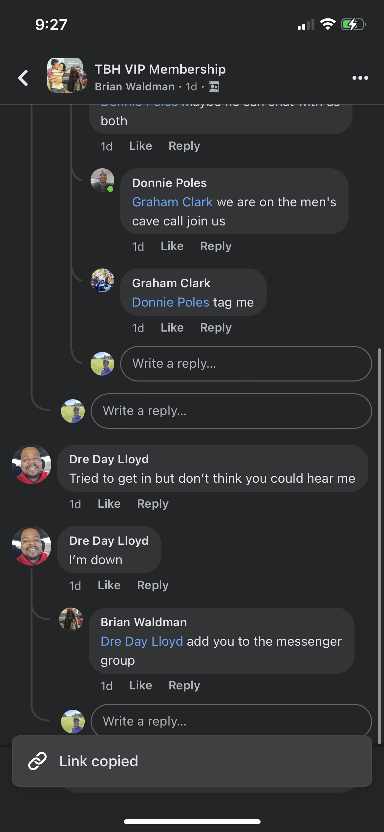The image size is (384, 832).
Task: Tap the TBH VIP Membership title
Action: click(x=160, y=69)
